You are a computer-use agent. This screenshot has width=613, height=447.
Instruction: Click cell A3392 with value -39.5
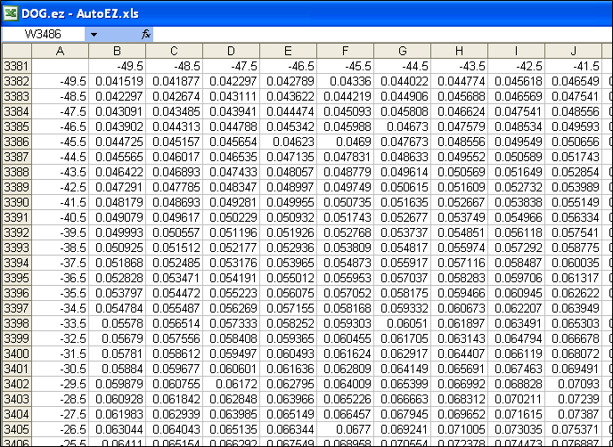[x=60, y=232]
